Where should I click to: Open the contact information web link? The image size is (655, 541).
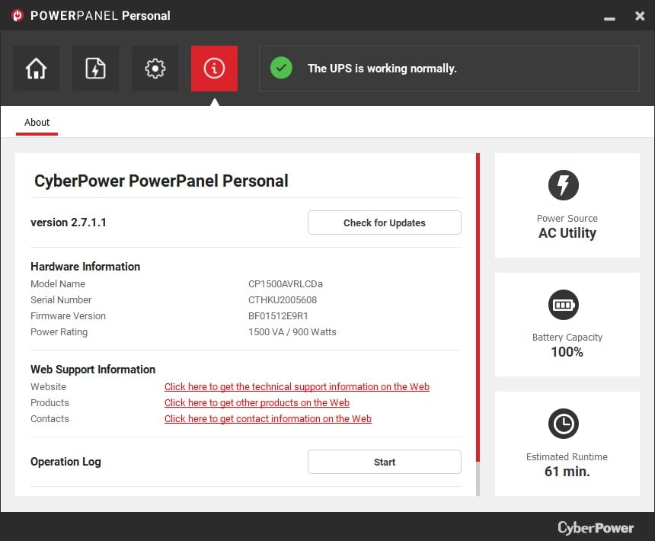[x=268, y=418]
